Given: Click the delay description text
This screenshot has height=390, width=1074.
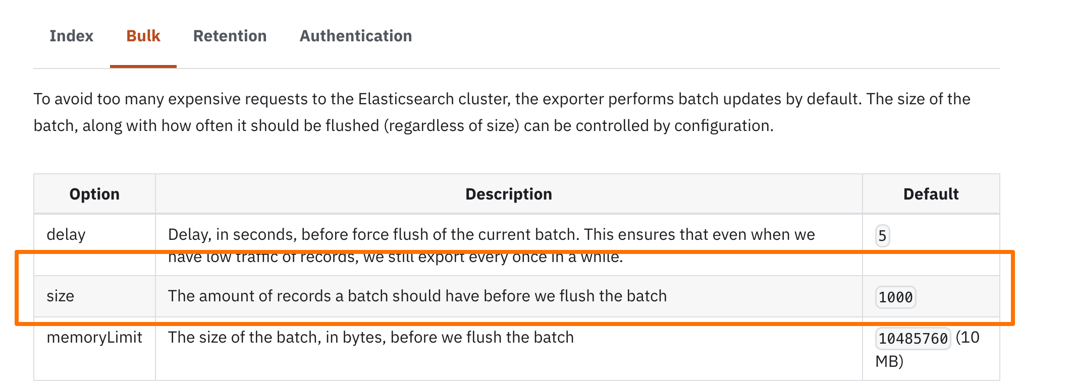Looking at the screenshot, I should [491, 235].
